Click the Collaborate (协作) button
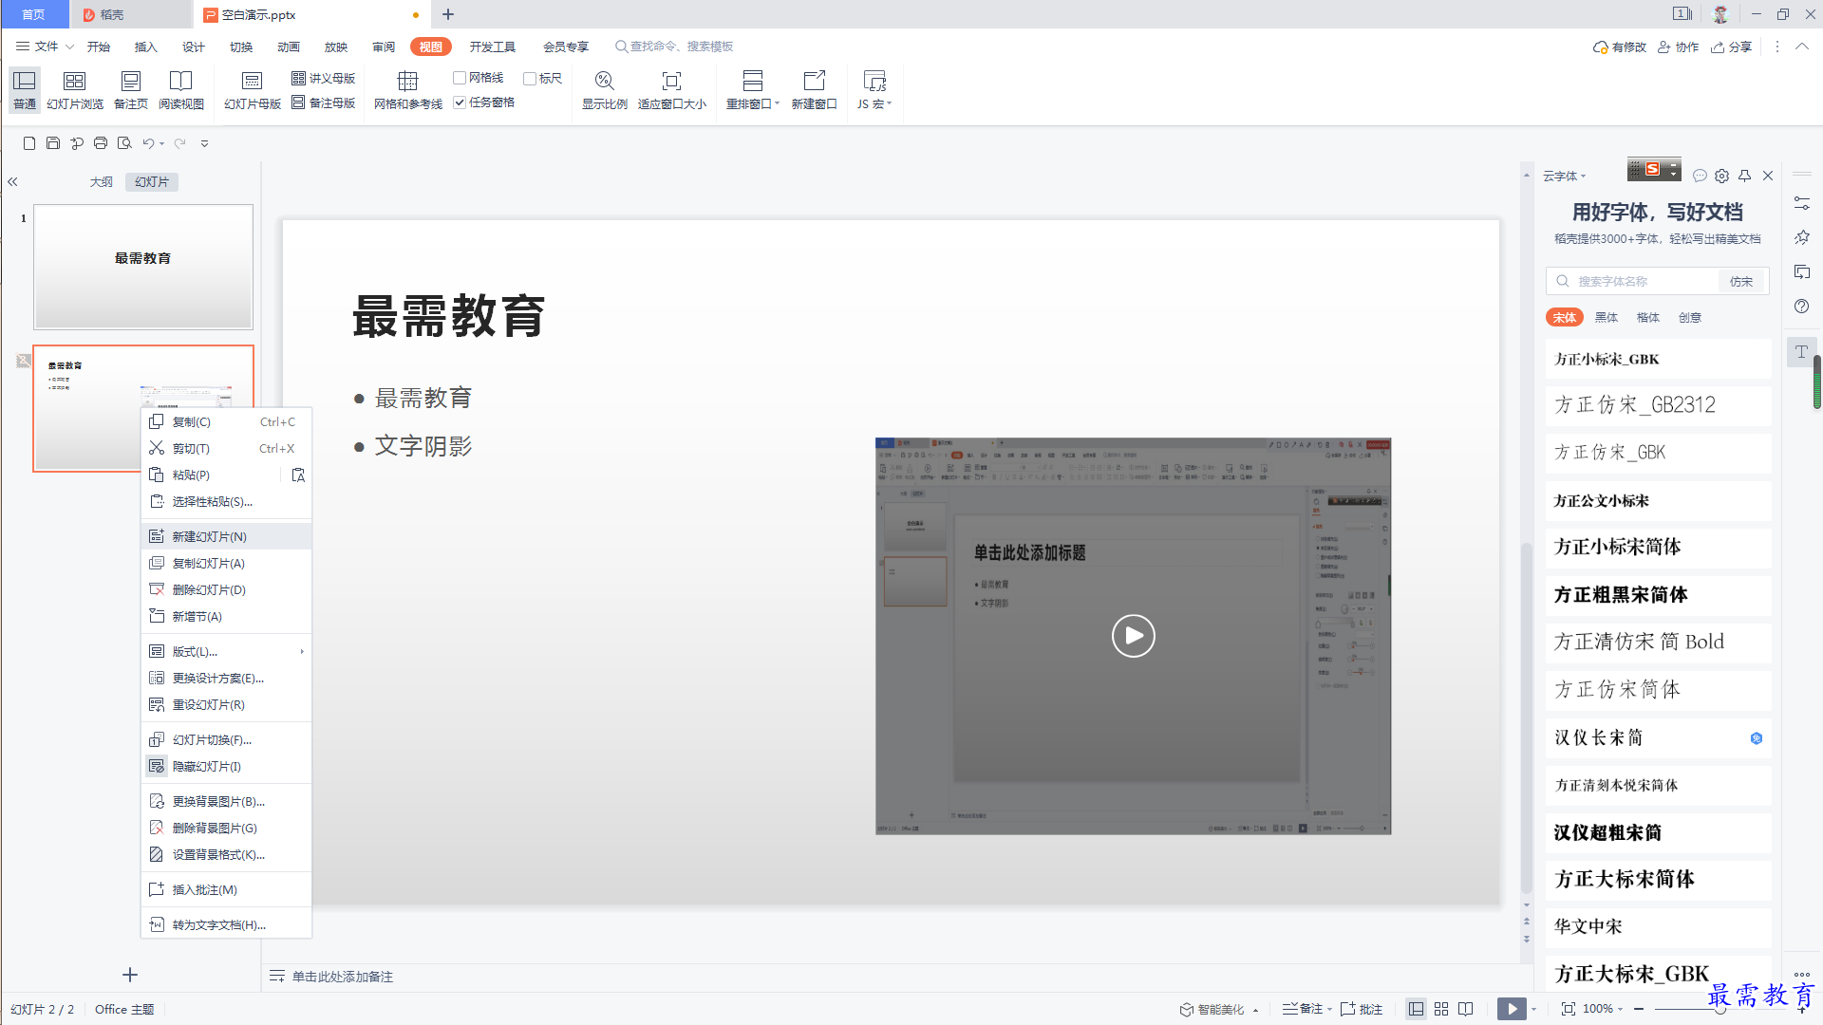 pyautogui.click(x=1678, y=47)
